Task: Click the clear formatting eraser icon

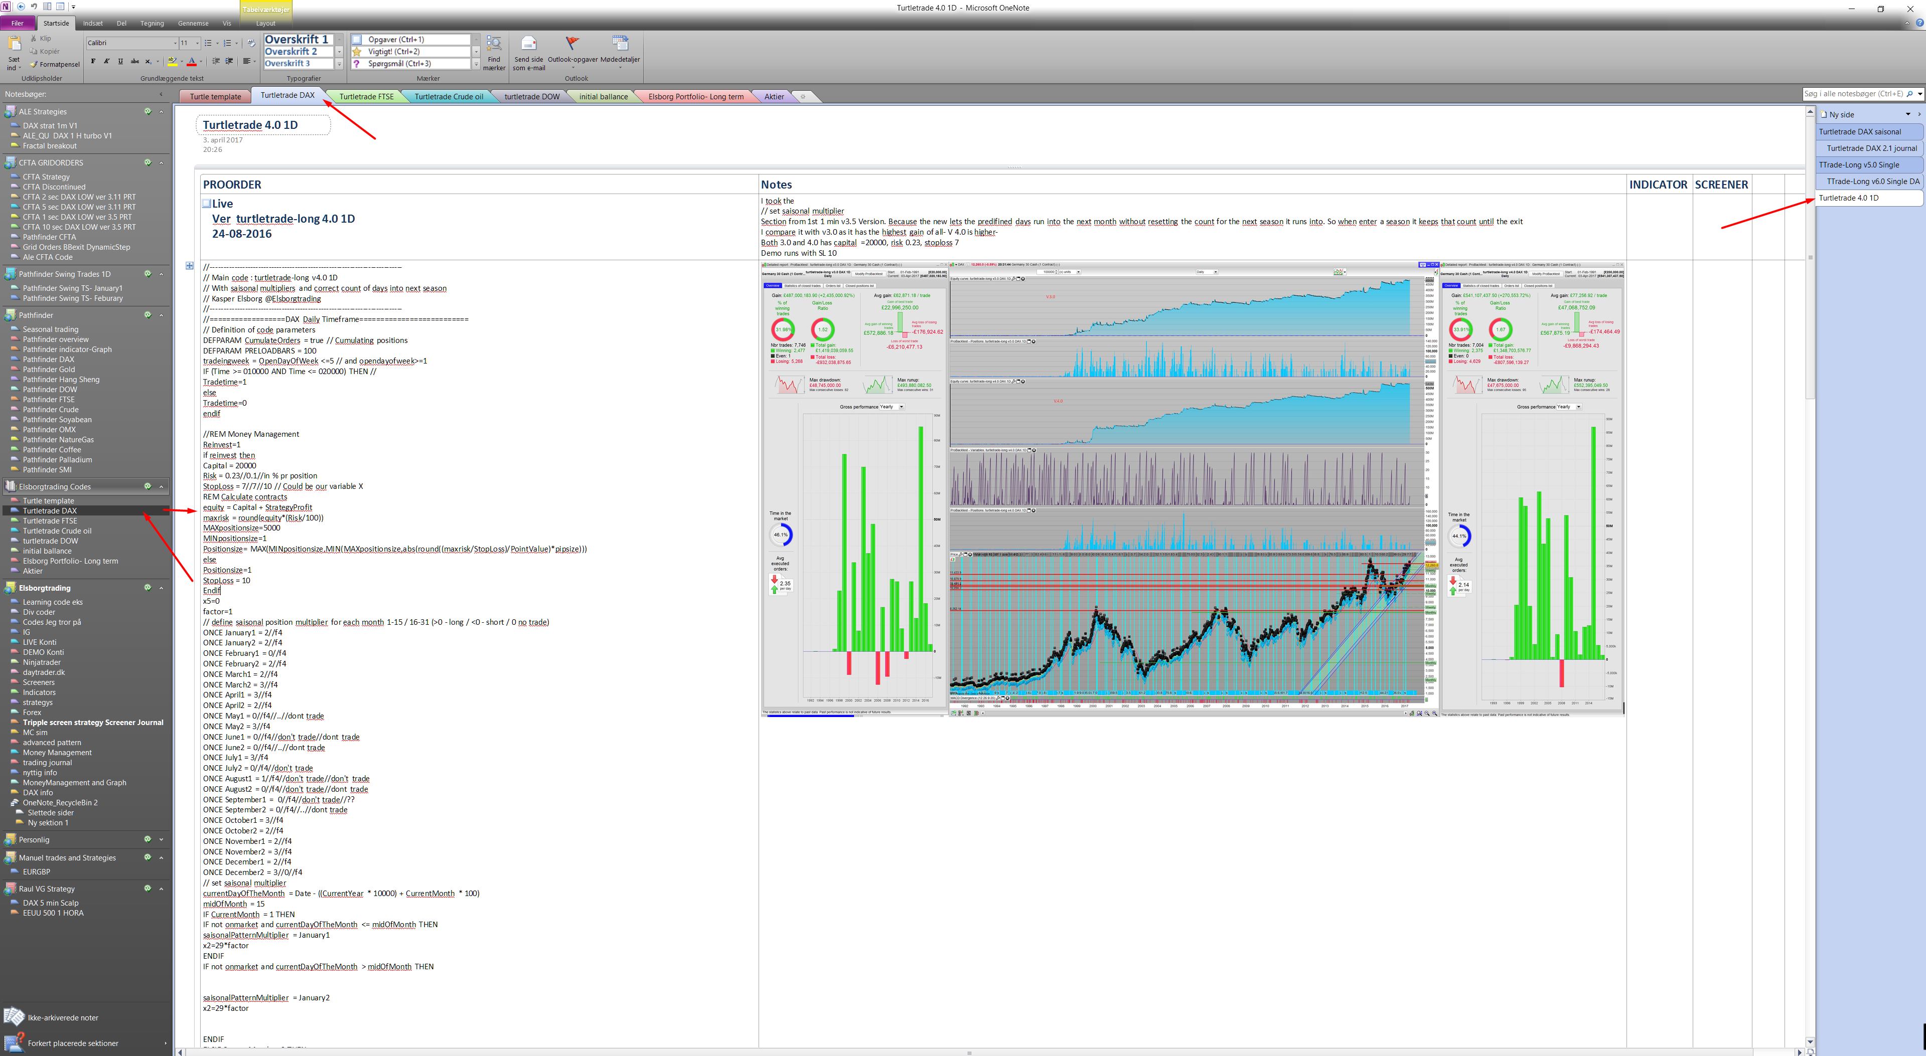Action: [252, 43]
